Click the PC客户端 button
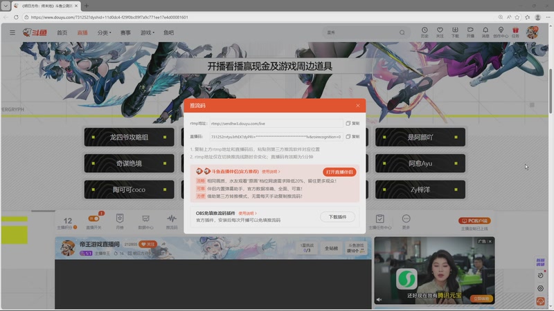Image resolution: width=554 pixels, height=311 pixels. tap(474, 220)
